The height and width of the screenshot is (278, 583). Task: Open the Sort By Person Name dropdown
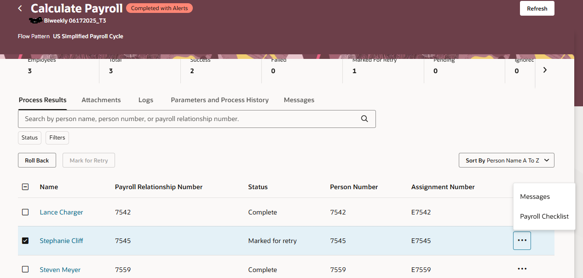coord(506,160)
